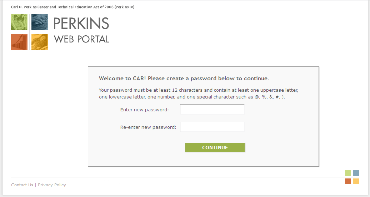Click the 'Welcome to CAR!' heading
Screen dimensions: 370x197
[184, 79]
